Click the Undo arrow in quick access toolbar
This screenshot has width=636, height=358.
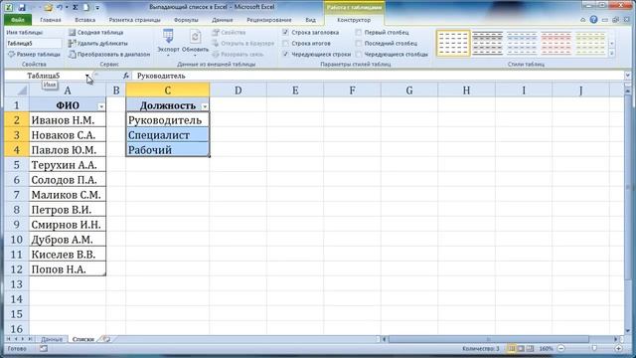click(60, 7)
